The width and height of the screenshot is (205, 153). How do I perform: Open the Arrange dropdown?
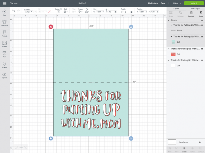(x=80, y=12)
